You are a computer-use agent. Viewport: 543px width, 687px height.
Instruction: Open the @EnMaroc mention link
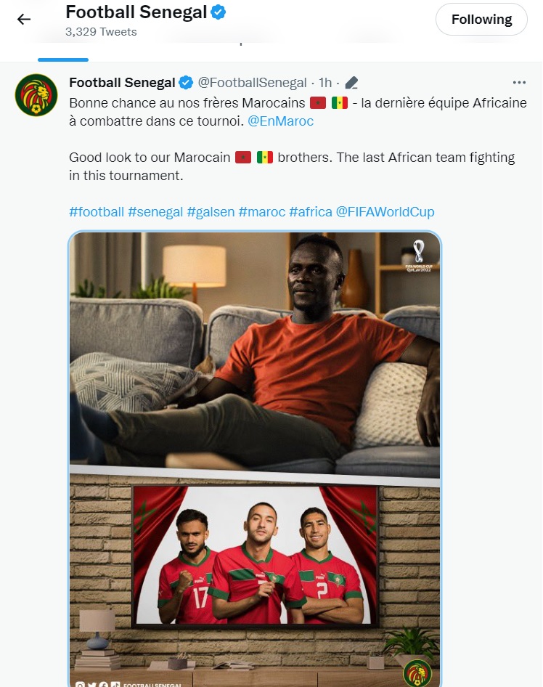(281, 121)
